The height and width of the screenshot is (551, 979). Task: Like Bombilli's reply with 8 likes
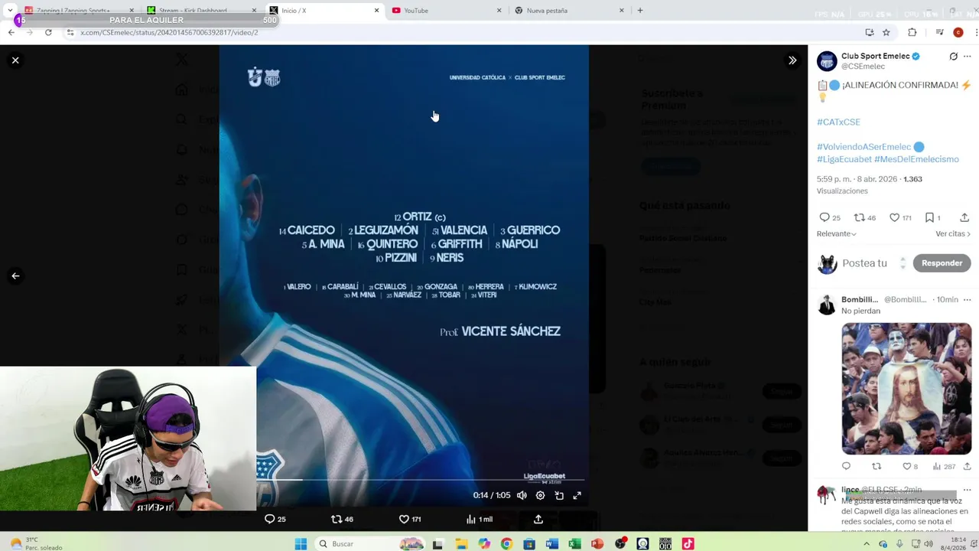tap(909, 466)
